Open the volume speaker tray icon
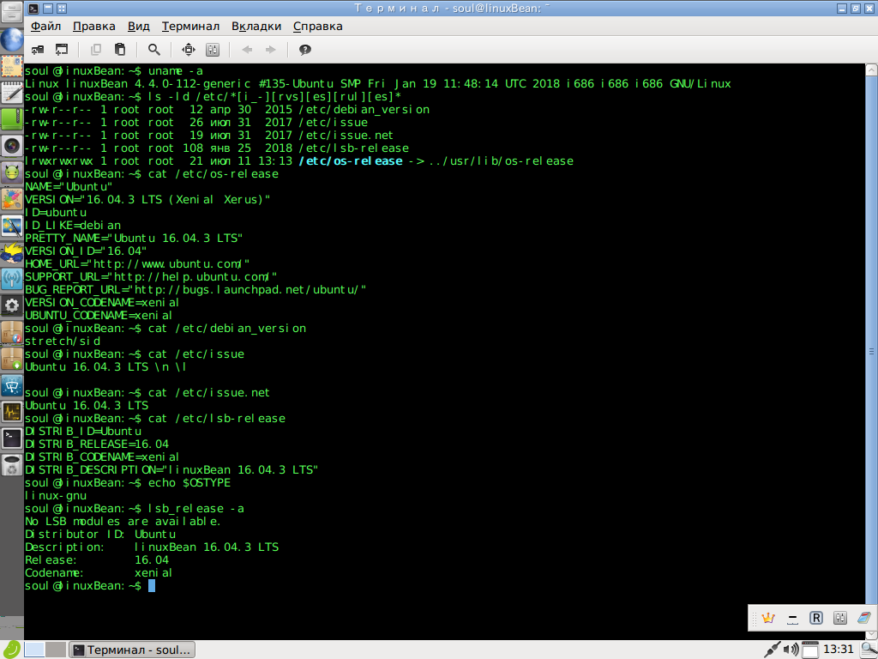Viewport: 878px width, 659px height. pyautogui.click(x=791, y=650)
